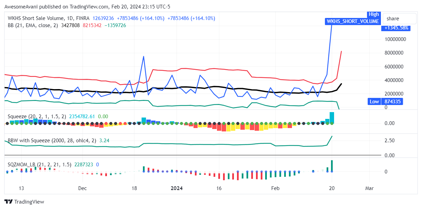Image resolution: width=422 pixels, height=209 pixels.
Task: Click the tallest green SQZMOM bar at 20
Action: pos(332,166)
